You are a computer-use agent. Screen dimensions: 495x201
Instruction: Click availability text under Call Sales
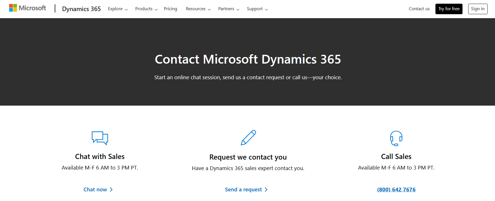click(396, 167)
